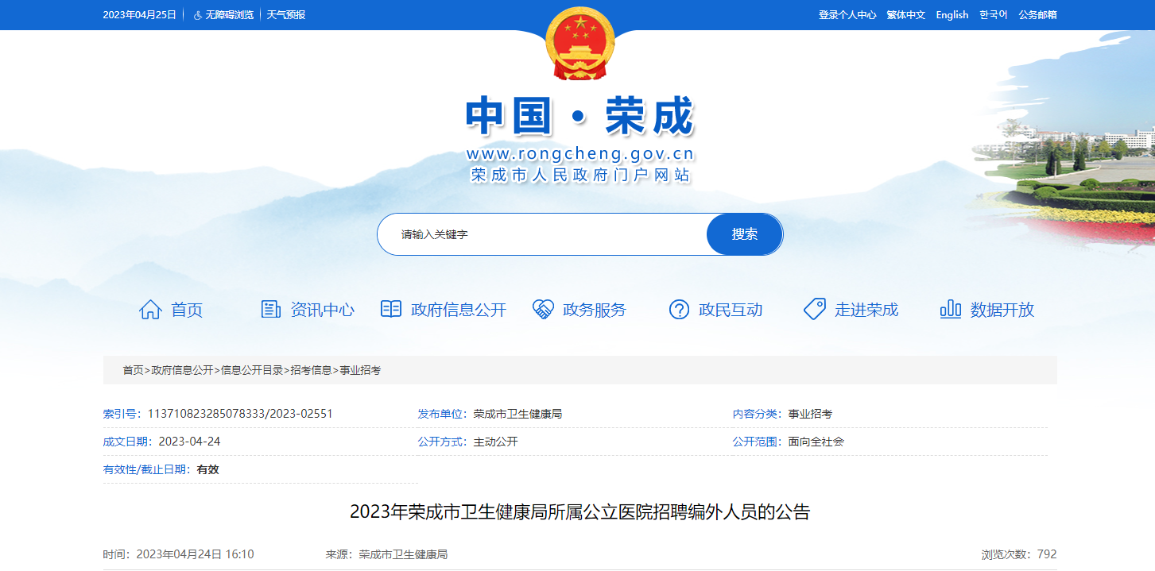
Task: Switch site language to English
Action: coord(952,15)
